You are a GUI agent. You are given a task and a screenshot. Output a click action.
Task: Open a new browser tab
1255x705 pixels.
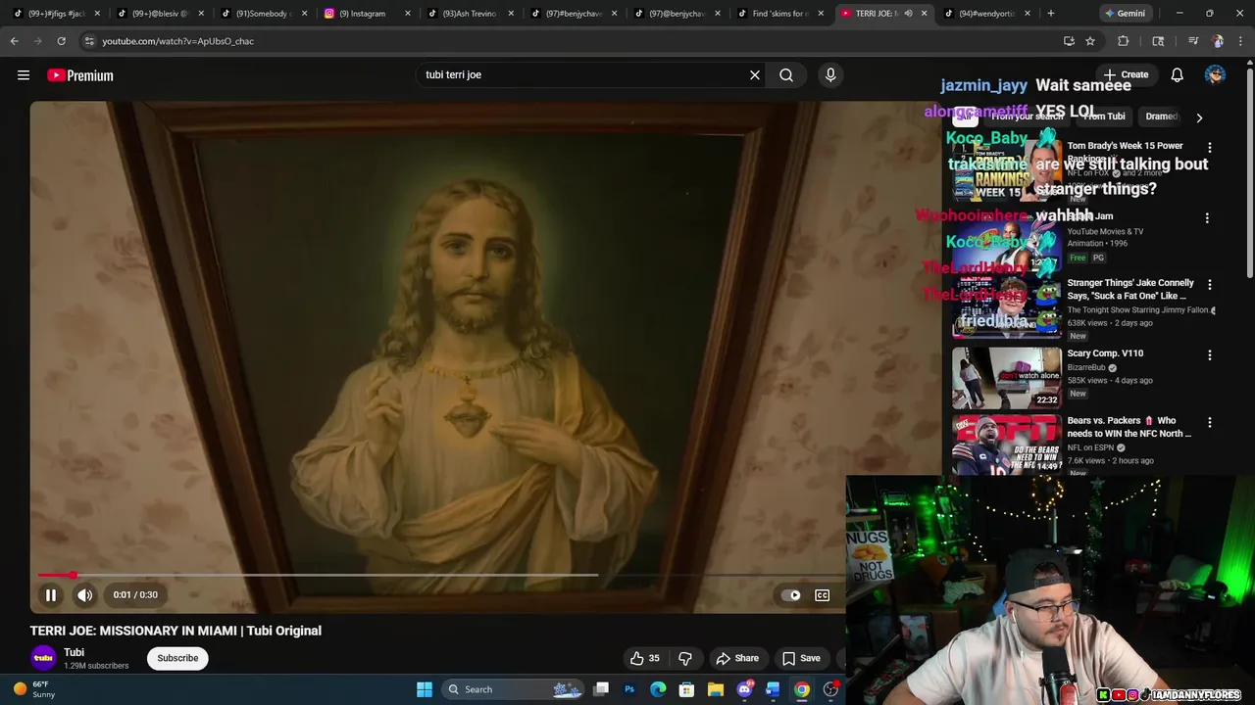pyautogui.click(x=1050, y=14)
